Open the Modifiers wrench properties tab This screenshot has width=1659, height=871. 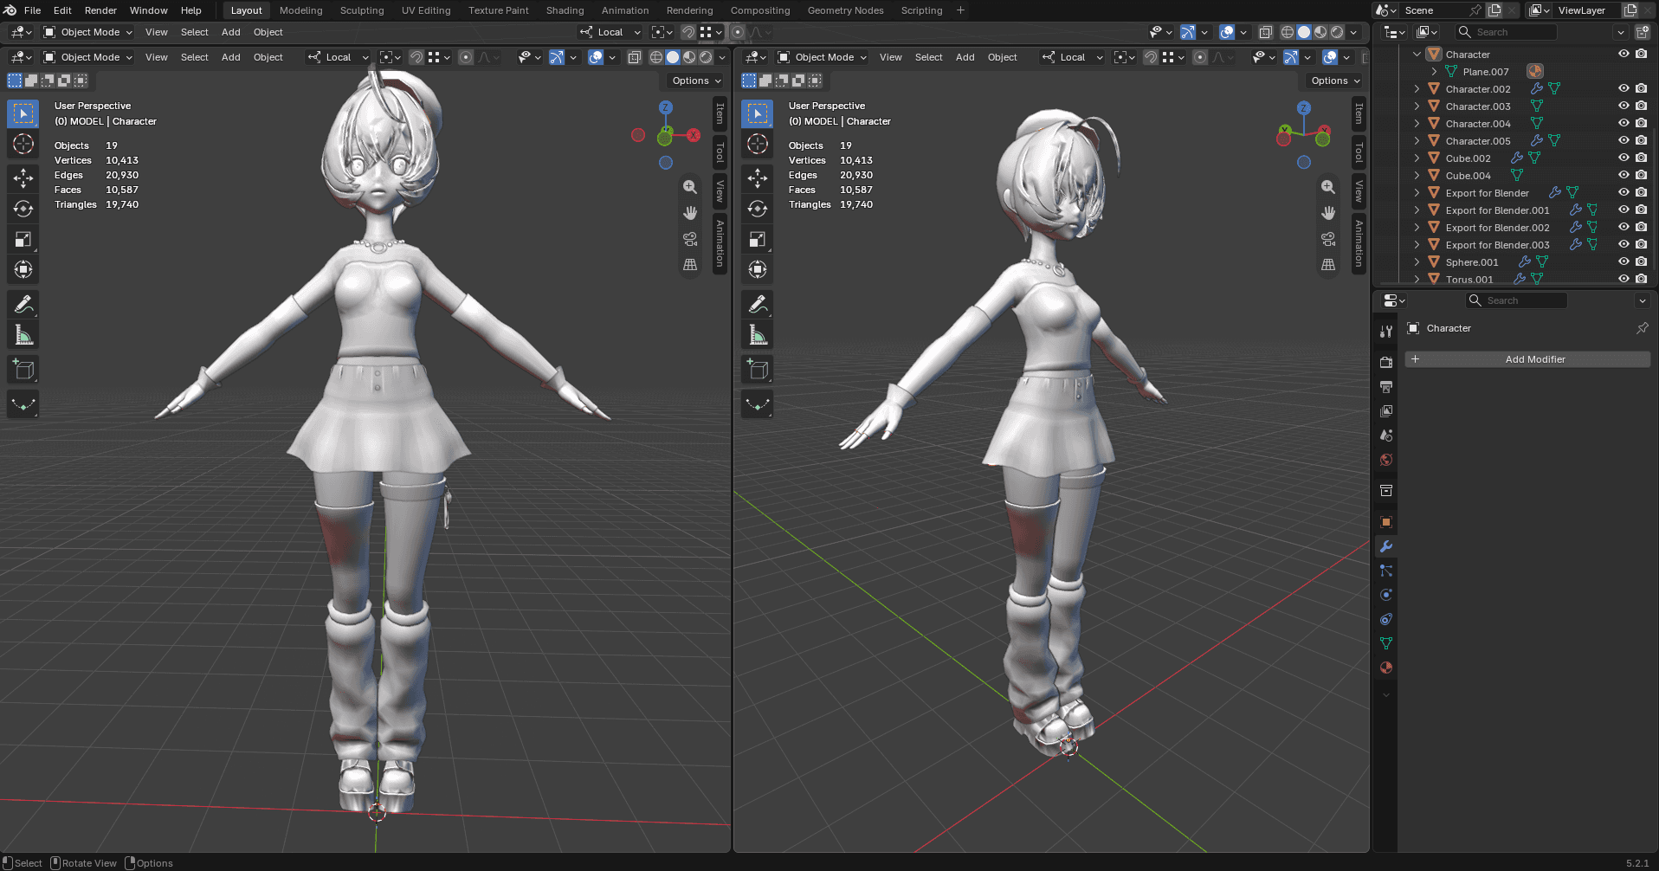(x=1386, y=546)
